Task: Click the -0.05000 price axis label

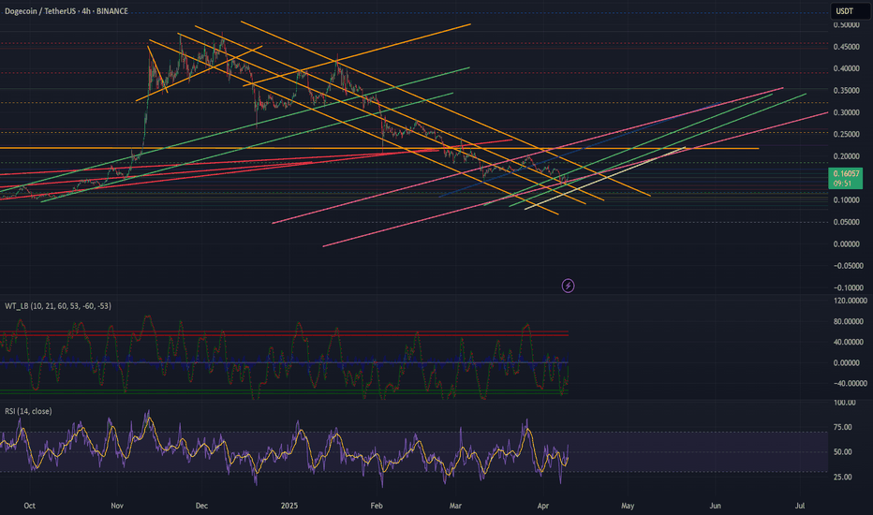Action: pyautogui.click(x=849, y=266)
